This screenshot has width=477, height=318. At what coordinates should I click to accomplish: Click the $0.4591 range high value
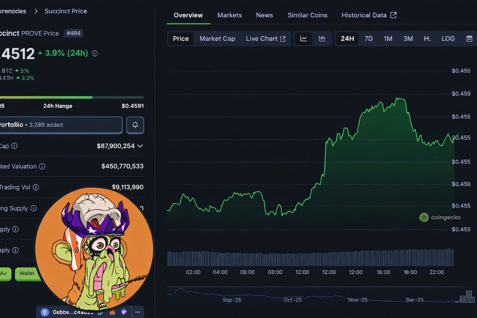[x=133, y=106]
